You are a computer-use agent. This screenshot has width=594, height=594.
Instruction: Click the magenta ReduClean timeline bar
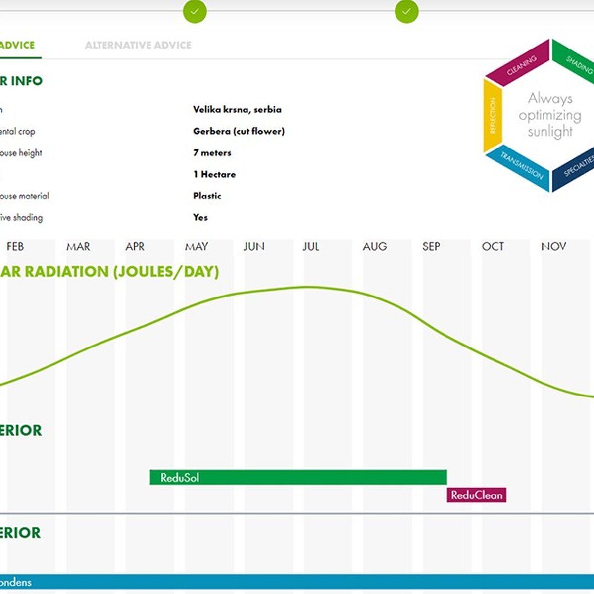point(477,495)
